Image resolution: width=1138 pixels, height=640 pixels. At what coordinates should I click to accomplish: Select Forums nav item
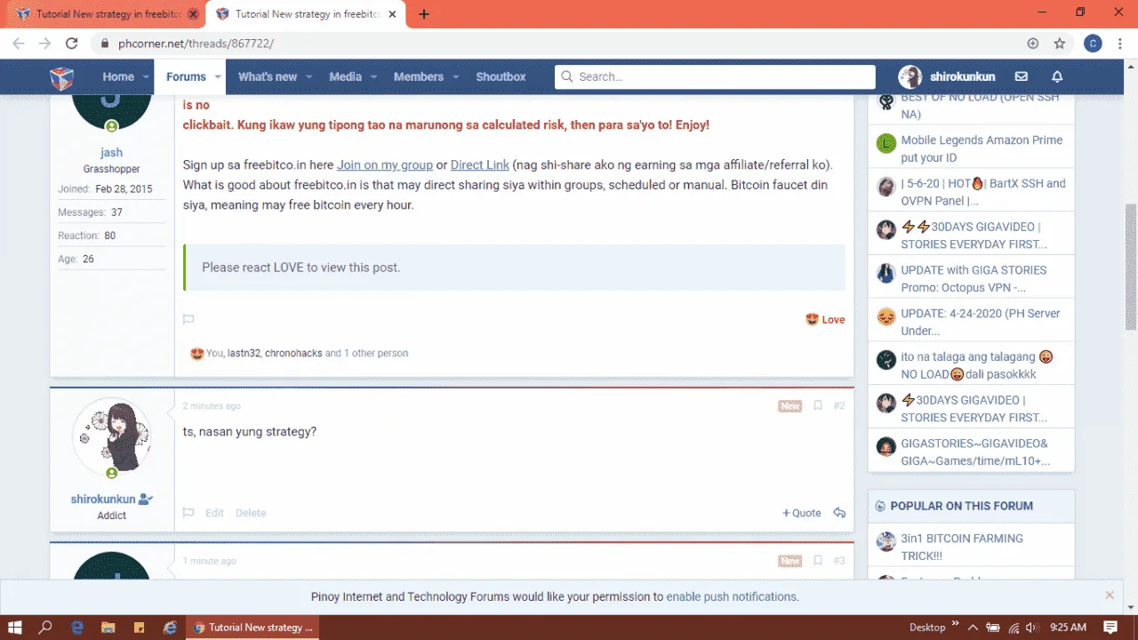[x=186, y=77]
